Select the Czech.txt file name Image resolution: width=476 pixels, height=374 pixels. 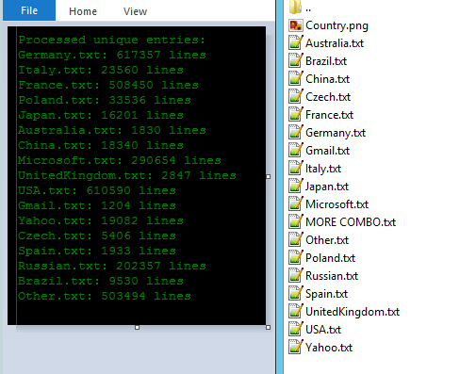[328, 97]
